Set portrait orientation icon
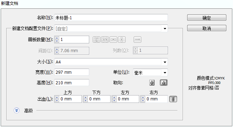The image size is (233, 127). pos(152,83)
